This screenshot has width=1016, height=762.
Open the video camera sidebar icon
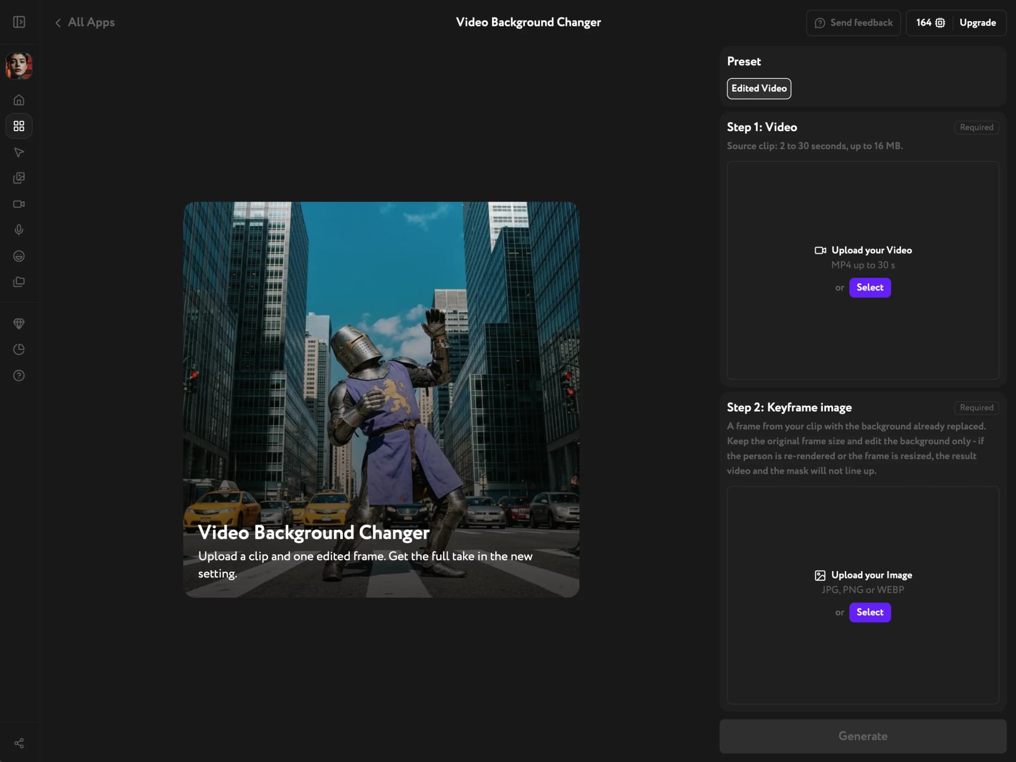(19, 204)
